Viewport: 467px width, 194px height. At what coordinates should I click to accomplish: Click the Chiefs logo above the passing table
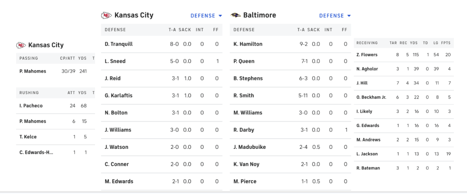coord(21,45)
